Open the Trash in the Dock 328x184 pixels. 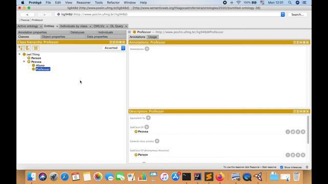click(296, 177)
